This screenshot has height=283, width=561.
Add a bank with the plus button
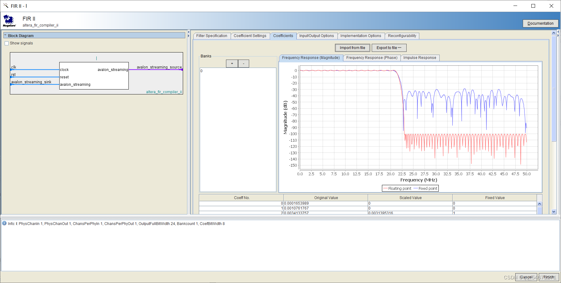click(x=232, y=64)
